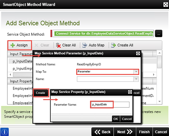Click the horizontal scrollbar left arrow
Viewport: 169px width, 136px height.
click(10, 75)
